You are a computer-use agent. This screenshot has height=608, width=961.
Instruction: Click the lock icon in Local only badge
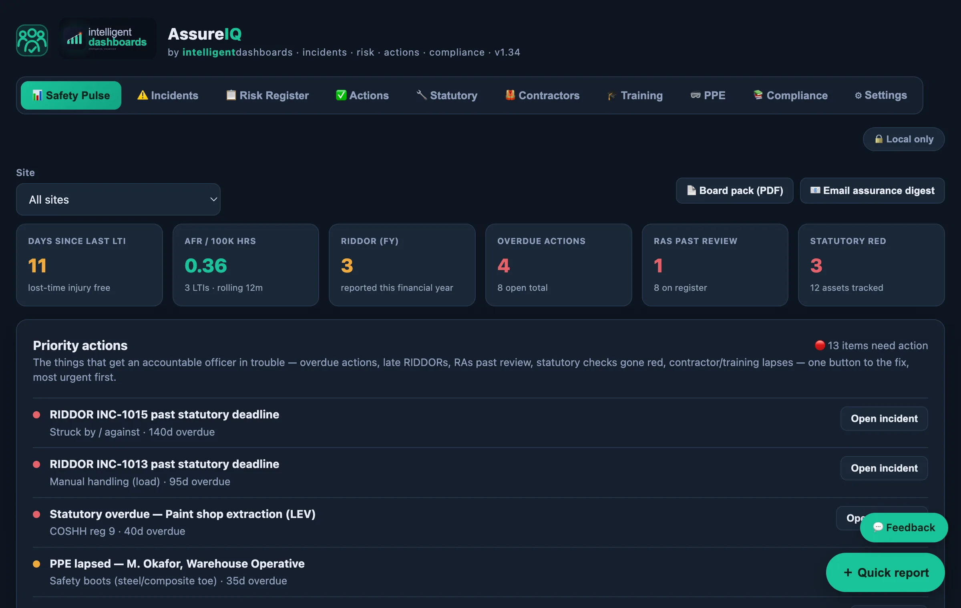[879, 139]
